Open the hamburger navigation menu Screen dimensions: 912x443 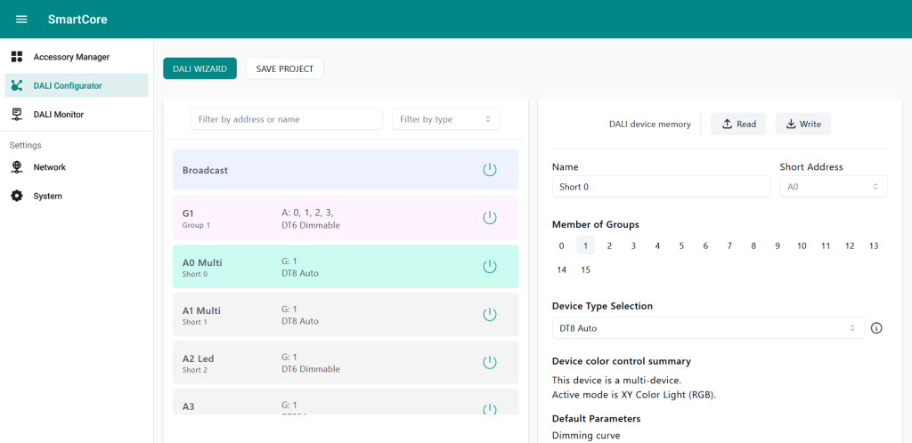click(21, 20)
